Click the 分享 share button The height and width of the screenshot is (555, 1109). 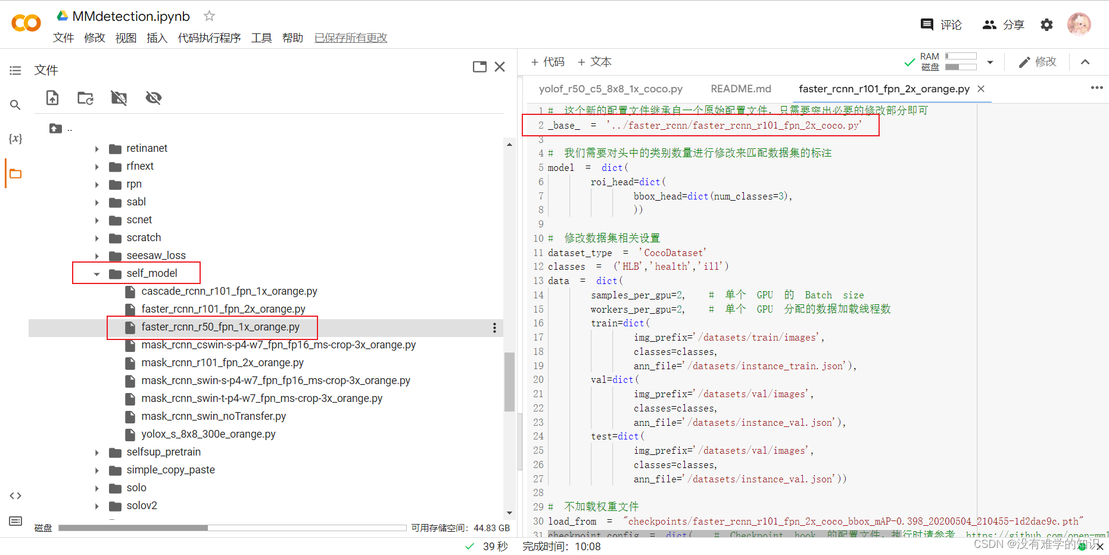[x=1004, y=24]
